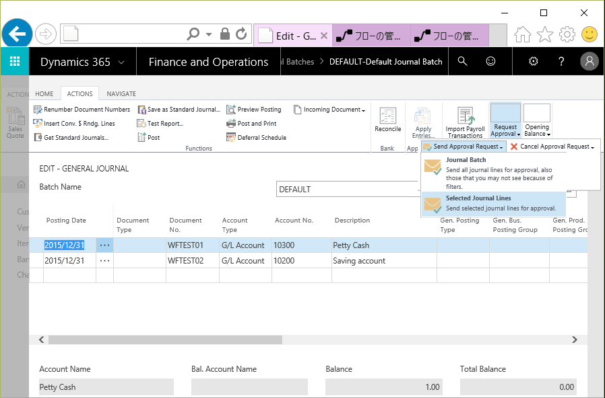Switch to the NAVIGATE ribbon tab
Screen dimensions: 605x398
click(121, 94)
